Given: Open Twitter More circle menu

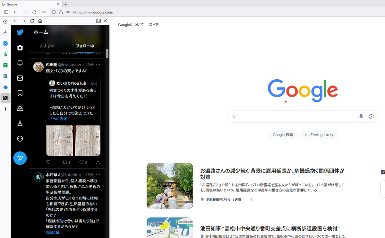Looking at the screenshot, I should [x=20, y=139].
